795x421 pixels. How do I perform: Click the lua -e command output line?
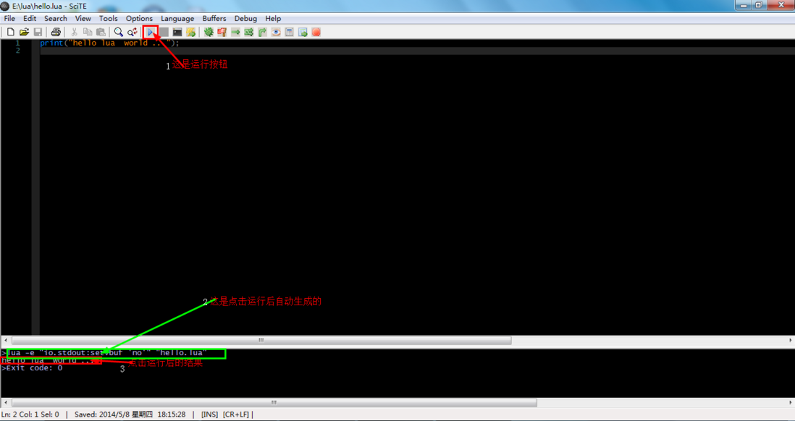104,353
